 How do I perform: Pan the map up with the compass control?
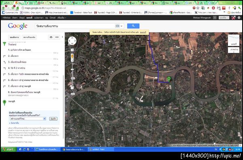click(72, 38)
